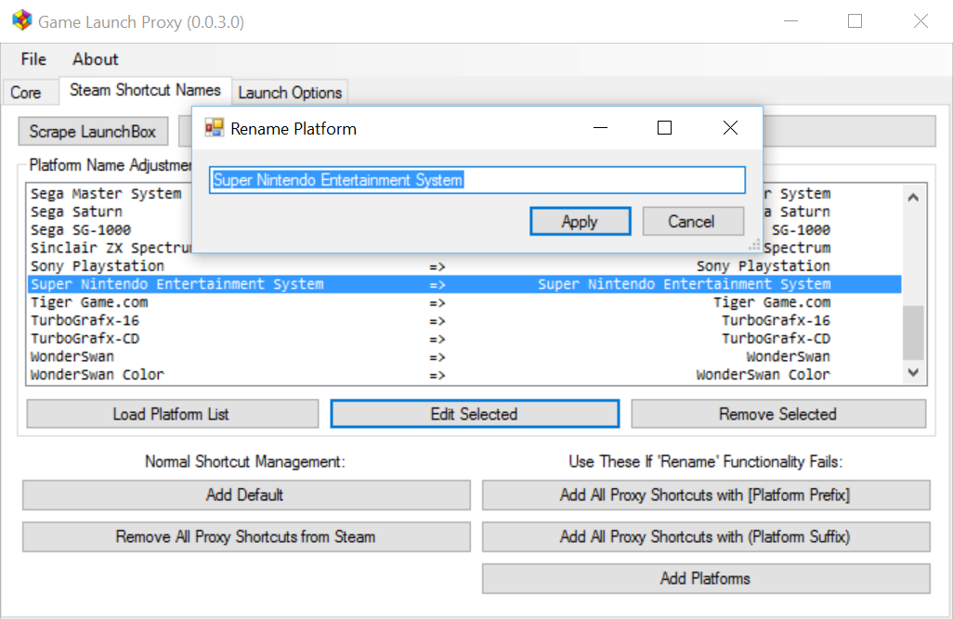The width and height of the screenshot is (953, 619).
Task: Click Remove Selected button
Action: point(778,414)
